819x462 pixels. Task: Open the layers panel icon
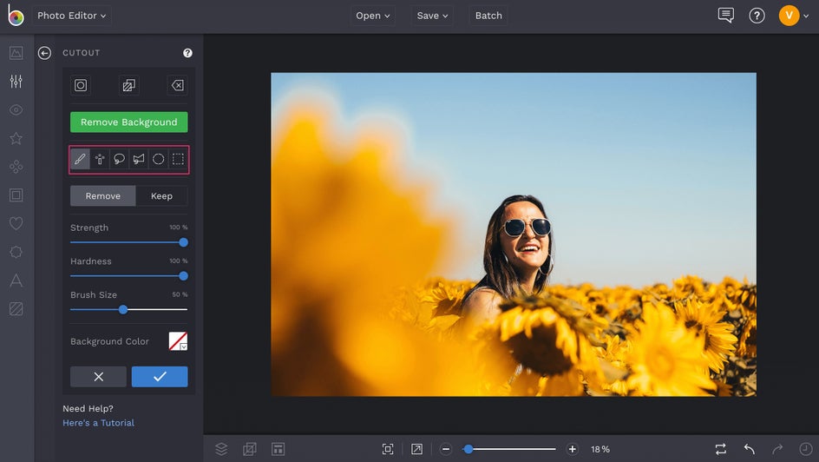(221, 449)
